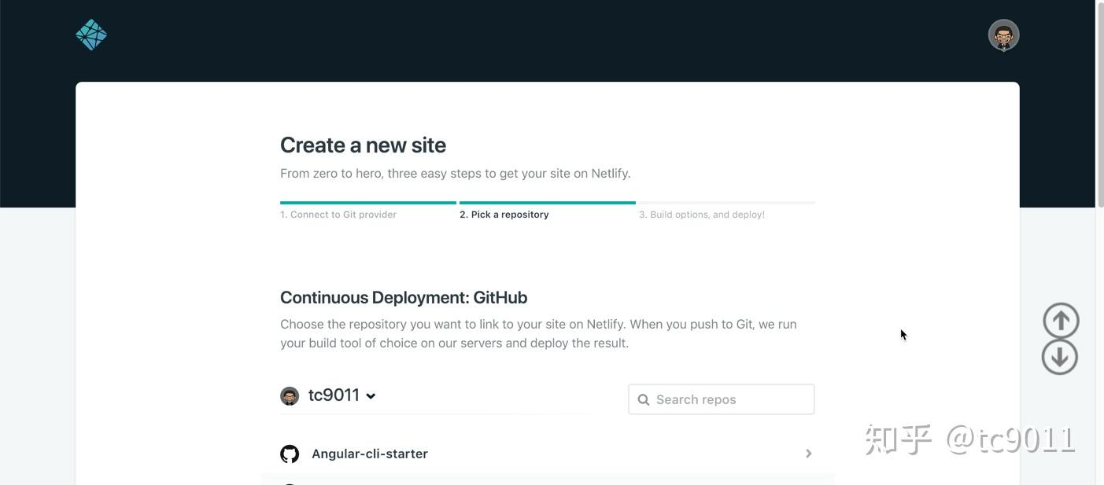Open the user profile avatar menu
The height and width of the screenshot is (485, 1104).
[1003, 35]
